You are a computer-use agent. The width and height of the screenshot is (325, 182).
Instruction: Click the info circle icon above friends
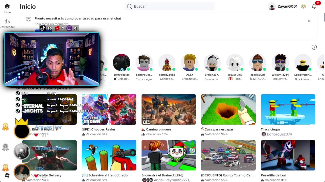314,47
